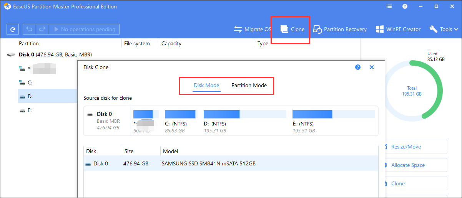Image resolution: width=462 pixels, height=198 pixels.
Task: Click the undo arrow icon
Action: 30,29
